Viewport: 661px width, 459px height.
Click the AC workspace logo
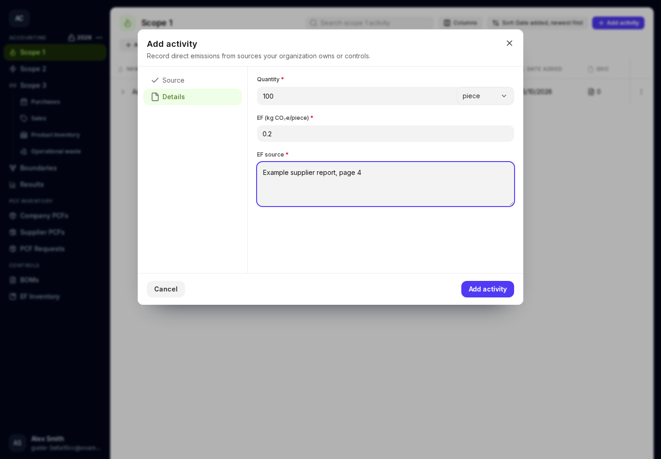(x=19, y=18)
